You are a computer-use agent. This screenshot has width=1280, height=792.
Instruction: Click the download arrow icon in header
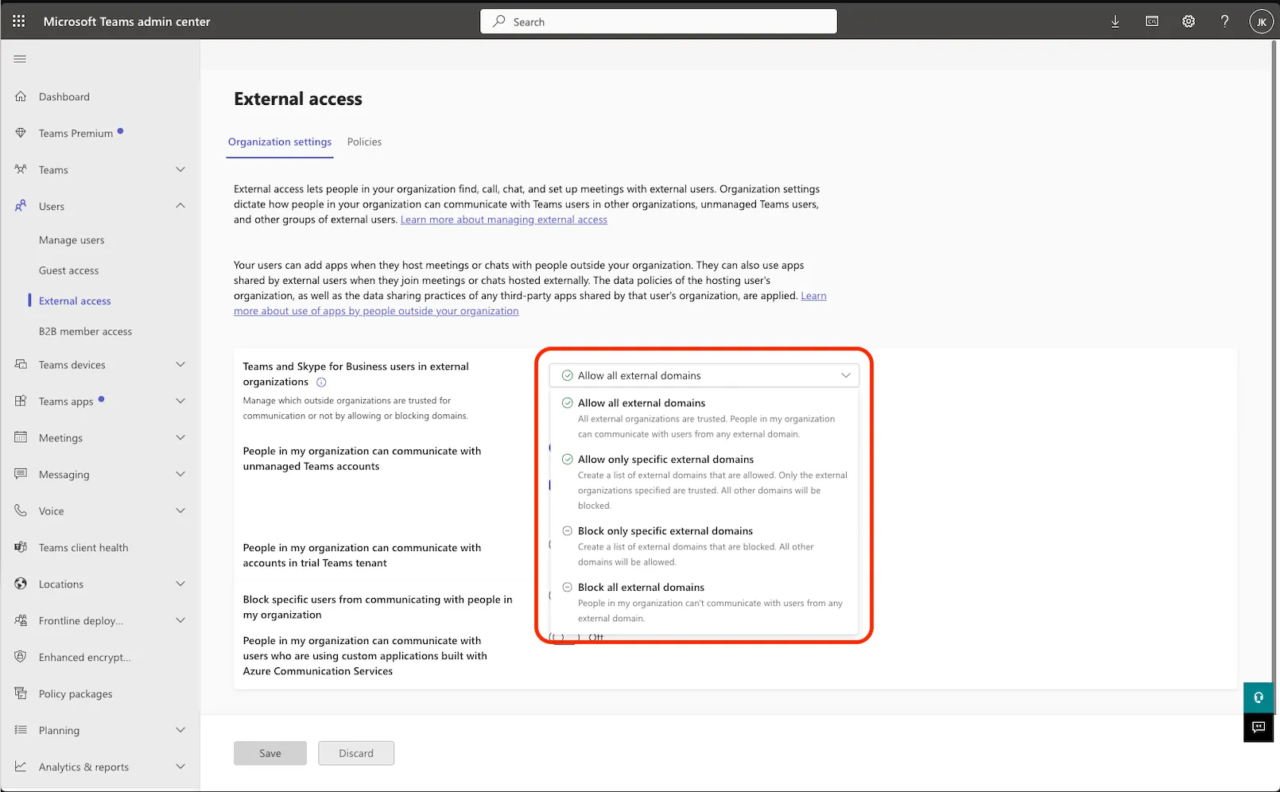1115,21
